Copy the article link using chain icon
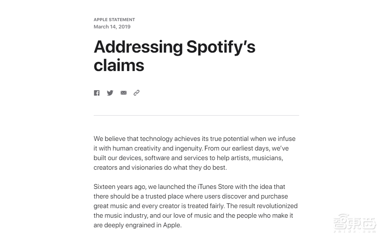The image size is (384, 240). pos(136,93)
